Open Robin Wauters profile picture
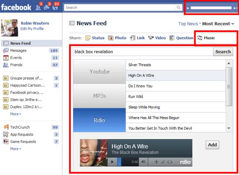This screenshot has width=239, height=175. tap(9, 28)
